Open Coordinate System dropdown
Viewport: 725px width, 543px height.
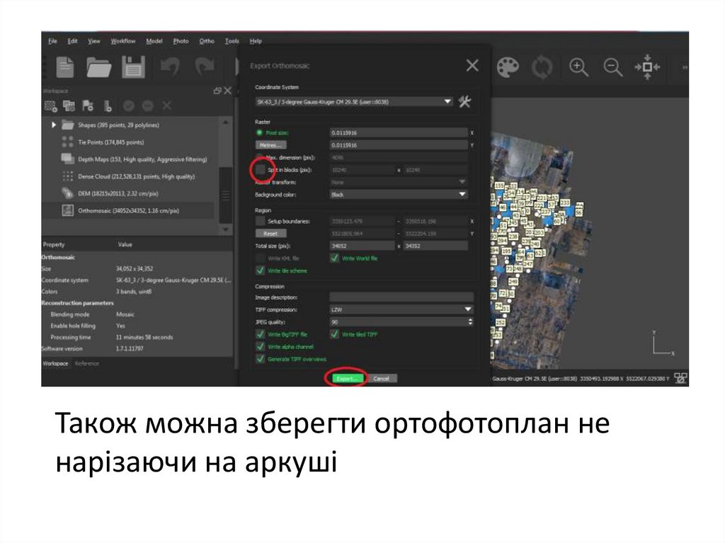[x=354, y=101]
